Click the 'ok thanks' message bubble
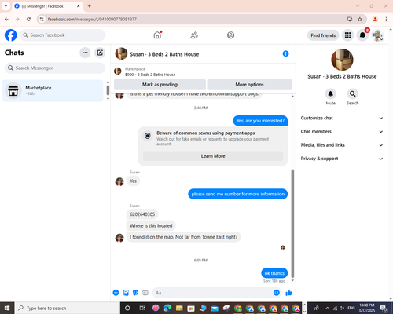This screenshot has width=393, height=314. [x=274, y=273]
